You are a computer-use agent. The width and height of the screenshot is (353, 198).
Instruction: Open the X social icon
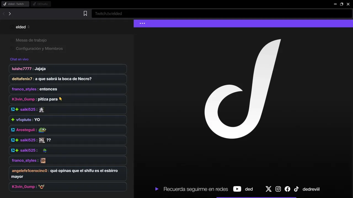pyautogui.click(x=268, y=189)
